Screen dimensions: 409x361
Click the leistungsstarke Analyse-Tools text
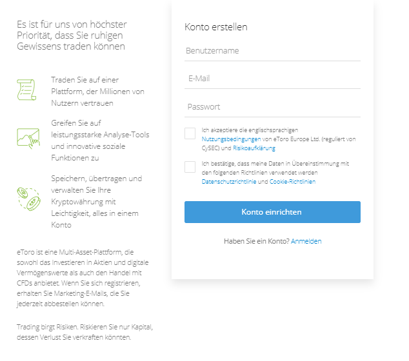click(100, 135)
